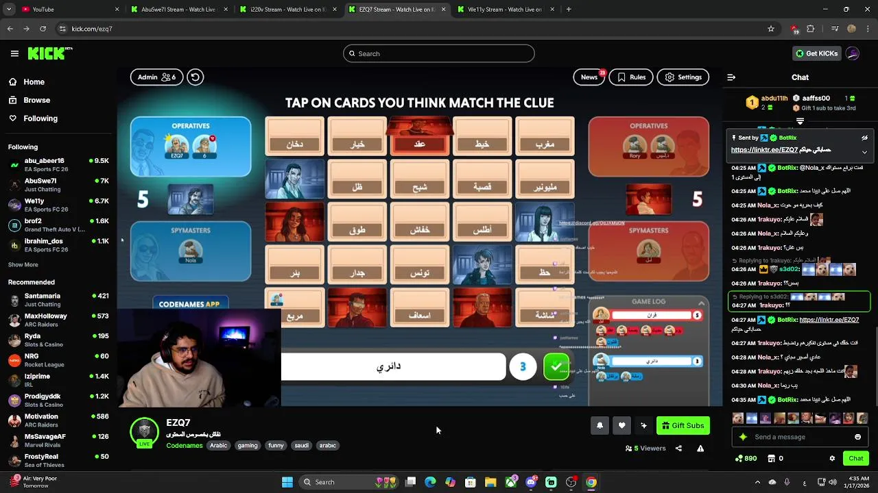Screen dimensions: 878x493
Task: Open Admin players menu in Codenames
Action: pos(156,77)
